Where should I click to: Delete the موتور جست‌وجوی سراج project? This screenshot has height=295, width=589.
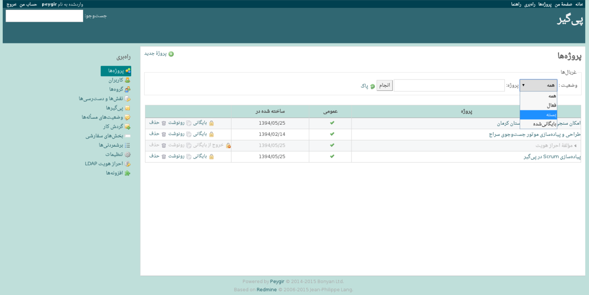tap(157, 134)
